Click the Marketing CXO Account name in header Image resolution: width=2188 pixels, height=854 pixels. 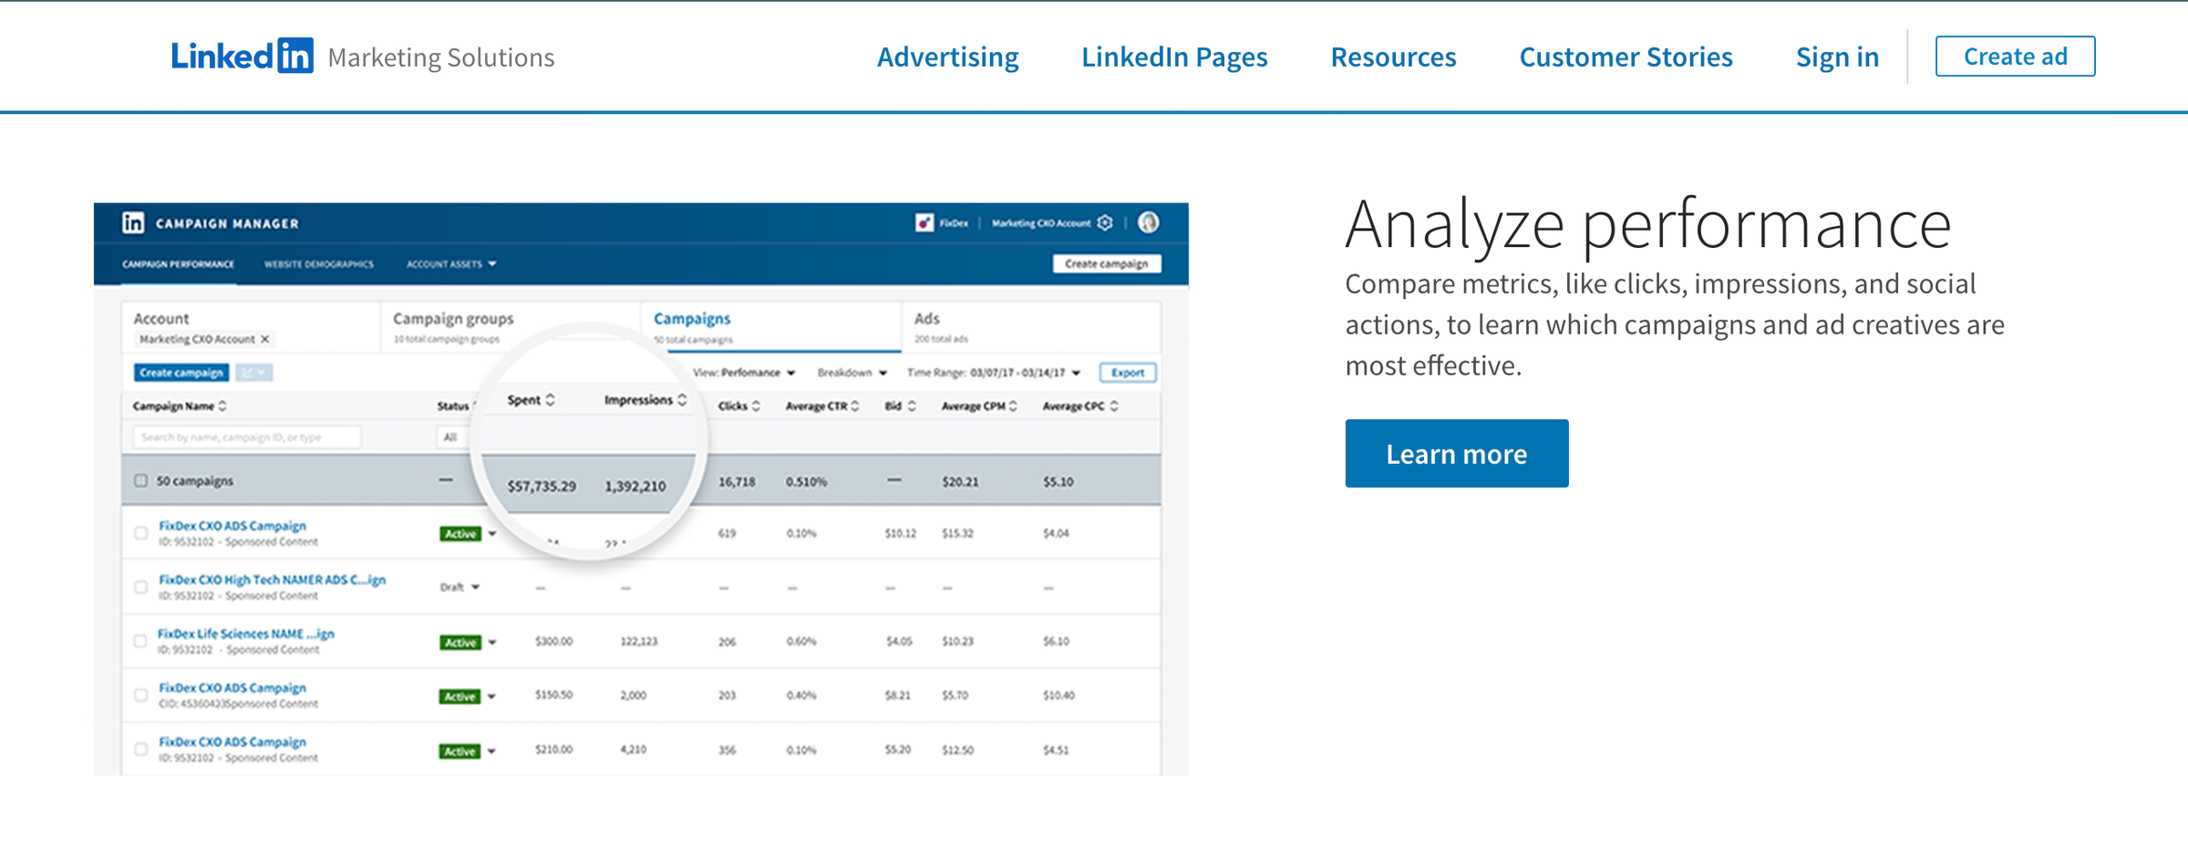point(1041,222)
